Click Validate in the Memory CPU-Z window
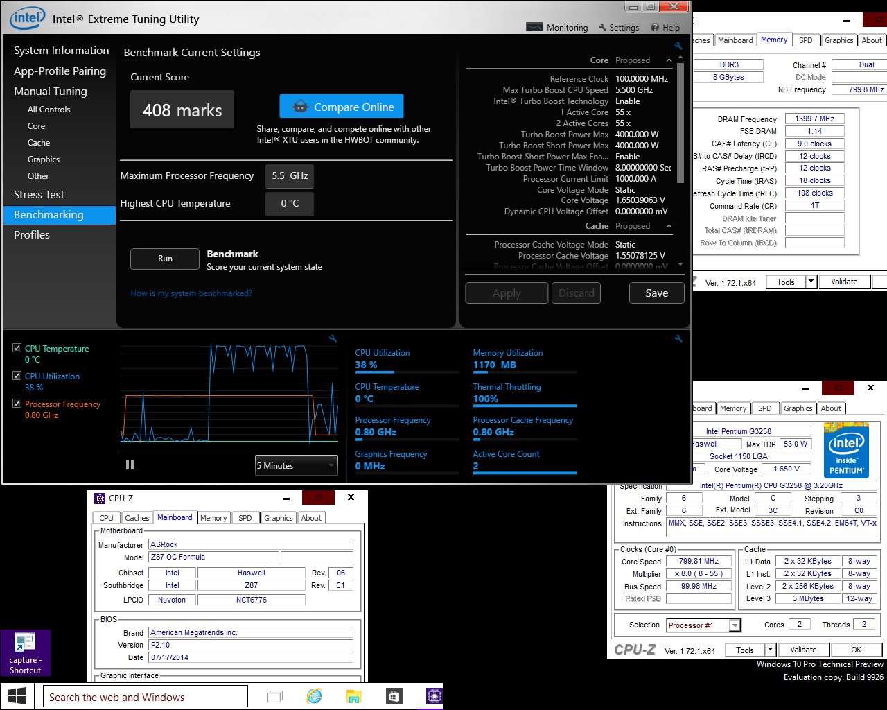Screen dimensions: 887x710 click(844, 282)
